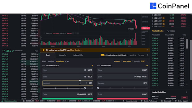Screen dimensions: 192x108
Task: Open the Spot Grid link
Action: (x=133, y=55)
